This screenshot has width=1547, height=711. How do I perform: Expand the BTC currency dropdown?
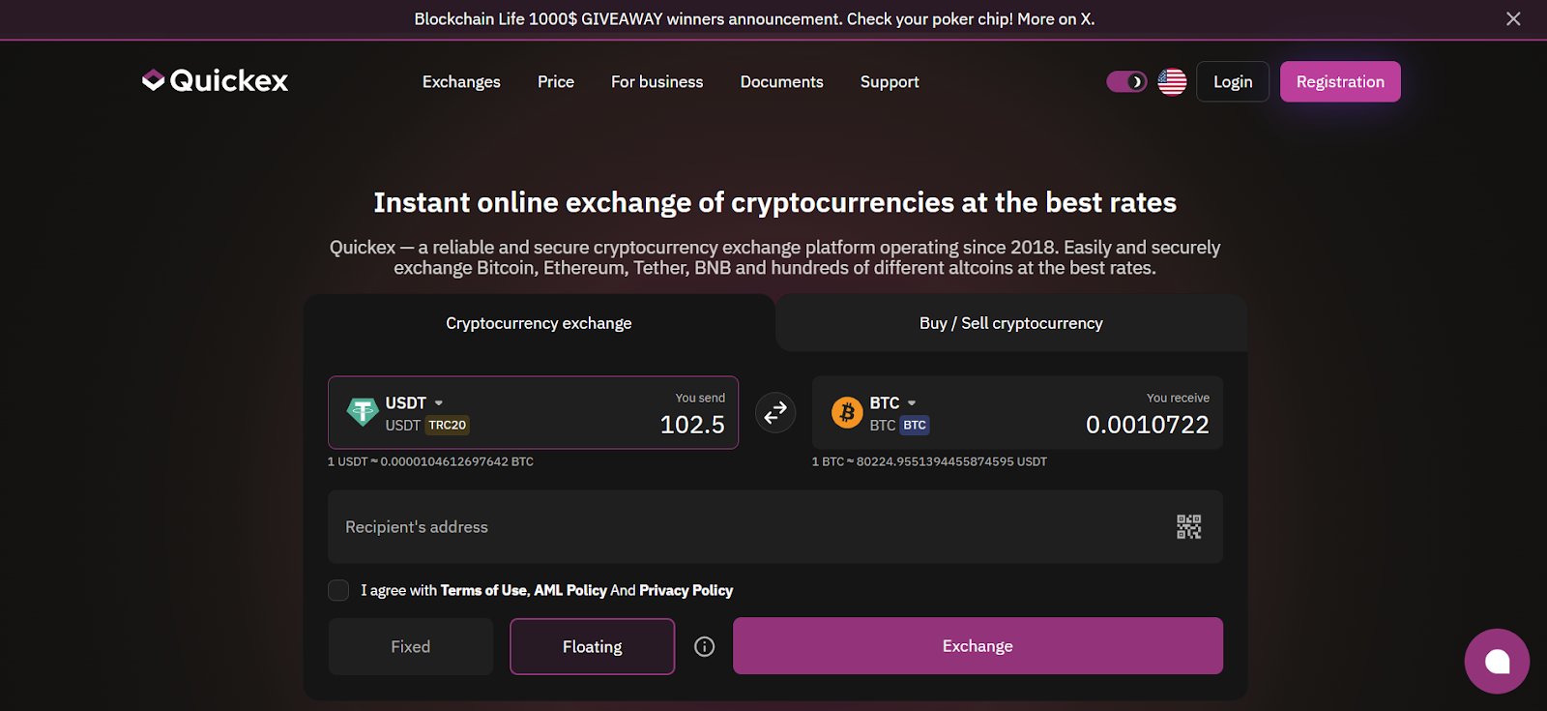tap(911, 402)
